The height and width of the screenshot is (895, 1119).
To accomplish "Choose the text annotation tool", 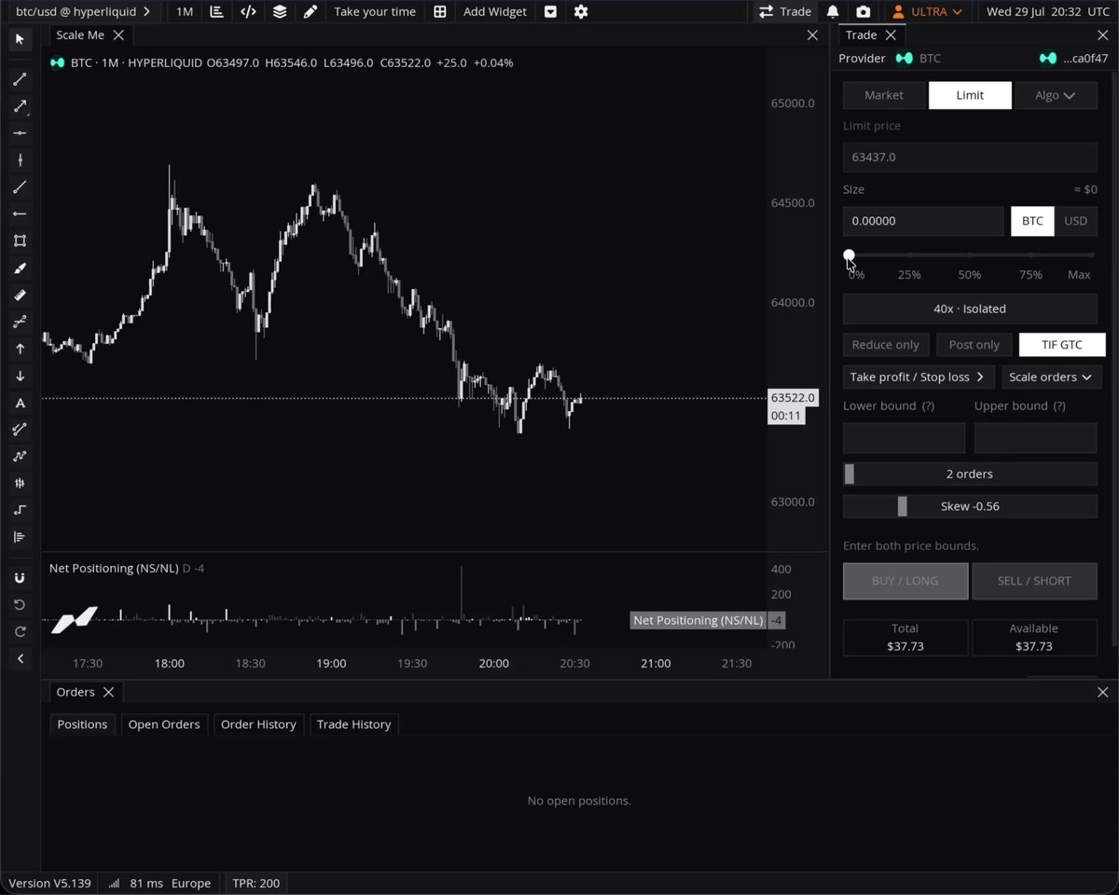I will (20, 403).
